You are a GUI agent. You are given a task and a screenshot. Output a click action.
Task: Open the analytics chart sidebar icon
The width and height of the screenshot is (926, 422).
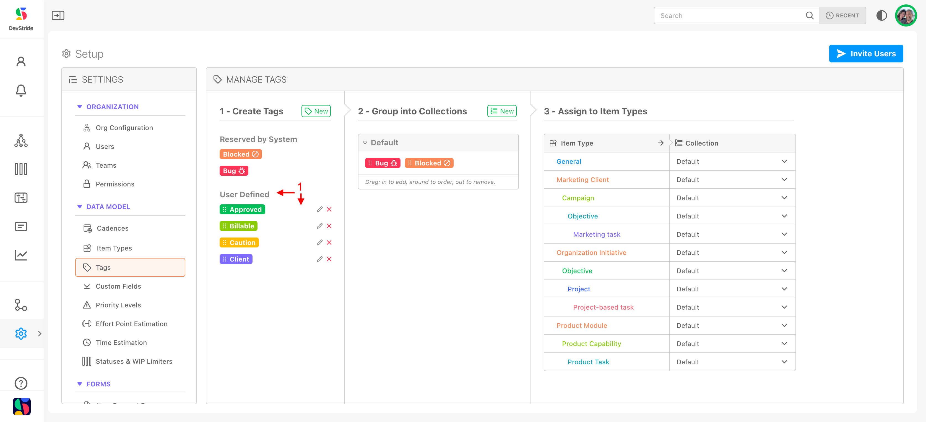[x=21, y=255]
